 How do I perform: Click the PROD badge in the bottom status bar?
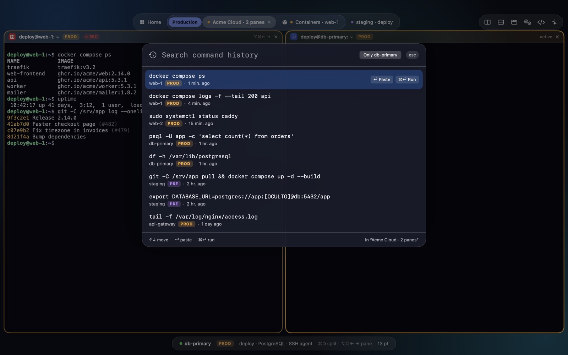pos(225,344)
